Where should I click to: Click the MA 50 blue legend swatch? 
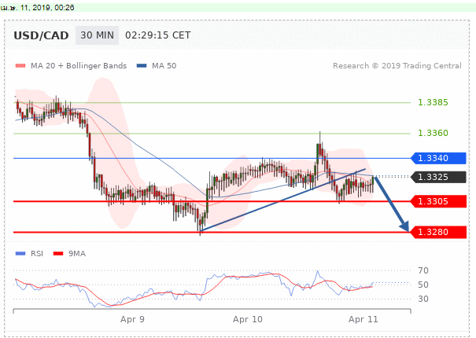click(142, 65)
